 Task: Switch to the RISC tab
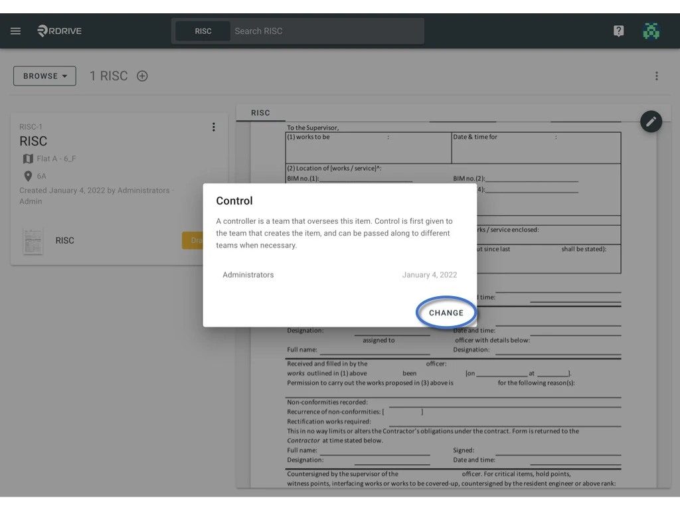pos(260,113)
